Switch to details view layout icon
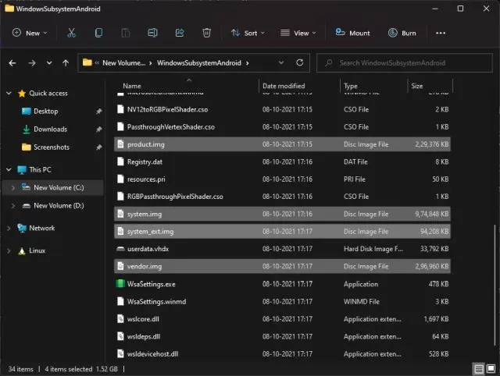Image resolution: width=500 pixels, height=376 pixels. point(477,368)
